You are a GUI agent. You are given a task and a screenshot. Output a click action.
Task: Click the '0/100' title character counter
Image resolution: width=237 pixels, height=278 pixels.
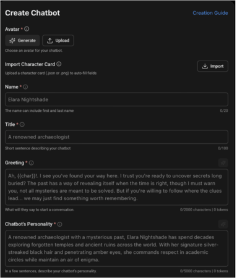click(223, 148)
